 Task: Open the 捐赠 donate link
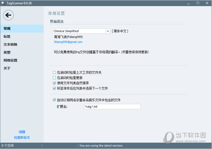tap(22, 132)
